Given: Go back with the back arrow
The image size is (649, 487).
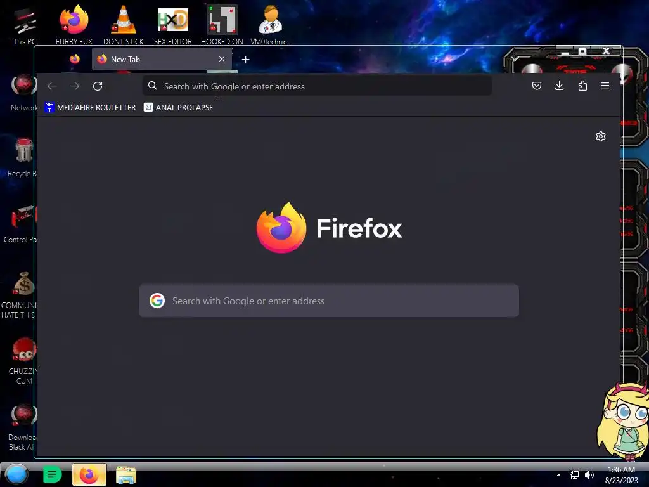Looking at the screenshot, I should (x=52, y=86).
